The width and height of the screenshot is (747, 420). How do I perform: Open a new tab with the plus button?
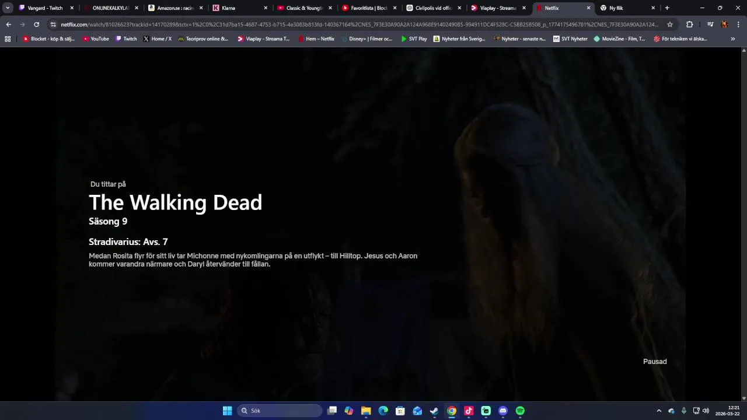point(667,8)
